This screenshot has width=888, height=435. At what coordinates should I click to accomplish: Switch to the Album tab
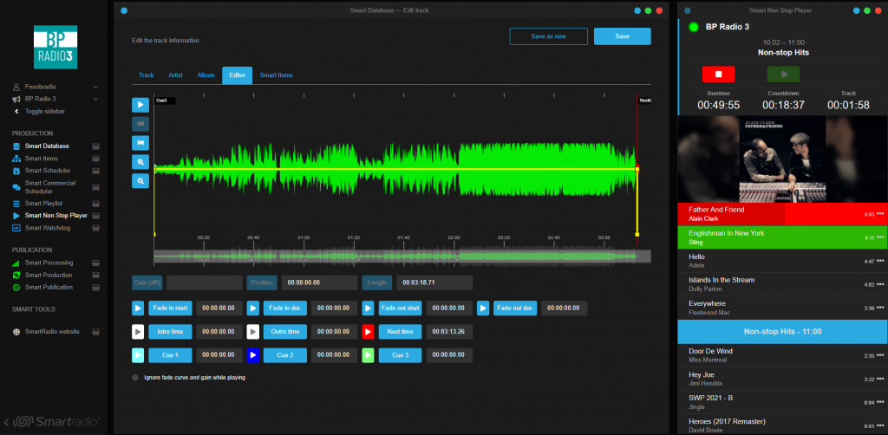(x=206, y=75)
